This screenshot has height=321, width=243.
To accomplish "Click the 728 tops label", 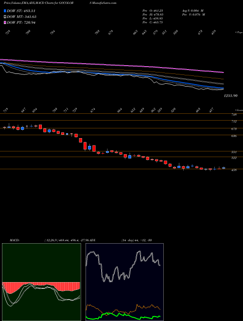I will click(8, 33).
